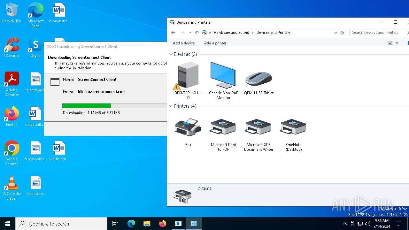Open Microsoft Edge from the taskbar
409x230 pixels.
point(131,224)
